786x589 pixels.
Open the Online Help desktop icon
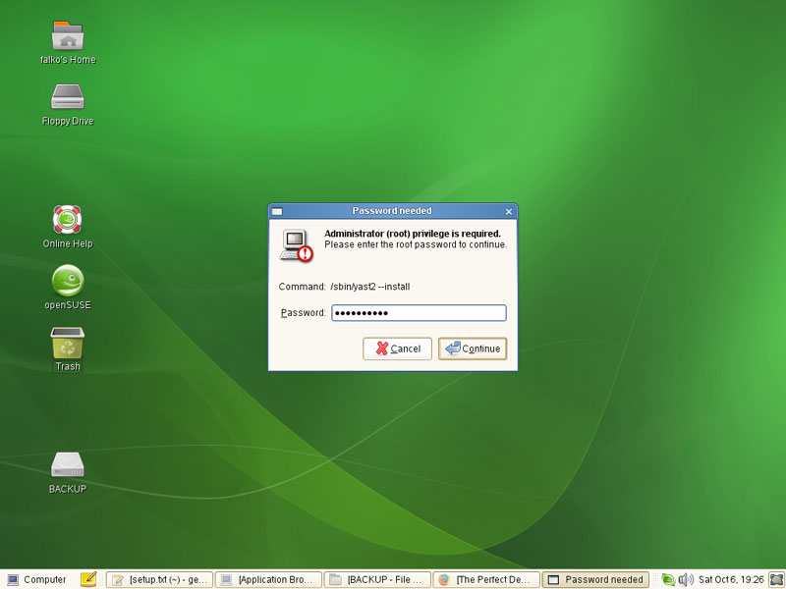click(68, 219)
